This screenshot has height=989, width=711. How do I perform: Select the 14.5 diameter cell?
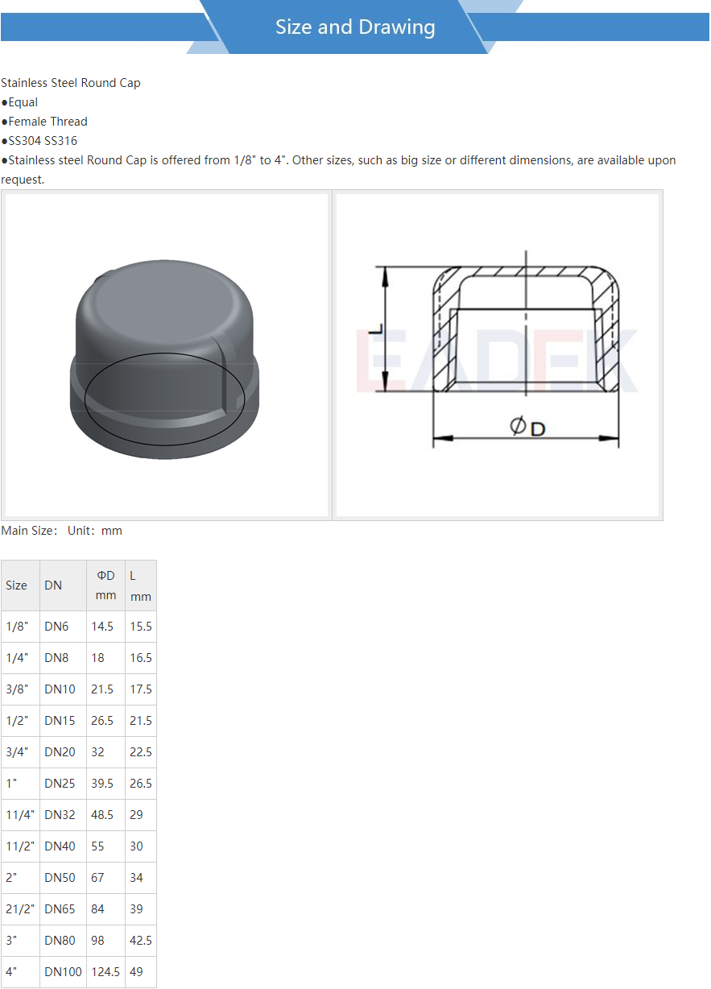(x=106, y=627)
